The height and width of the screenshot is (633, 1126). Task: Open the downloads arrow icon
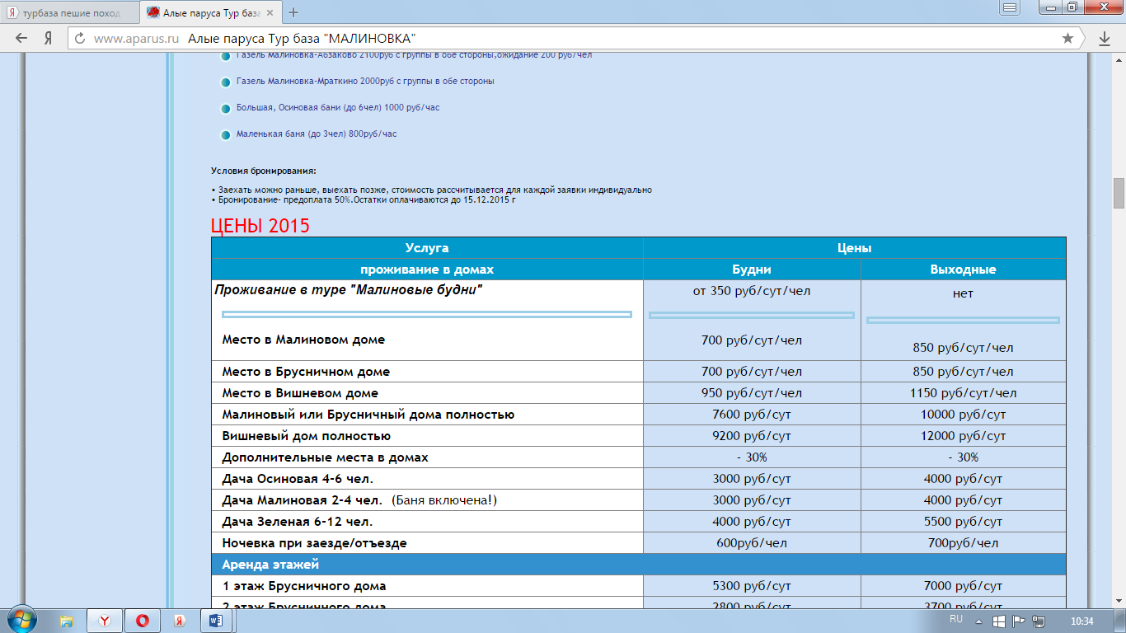(1105, 38)
